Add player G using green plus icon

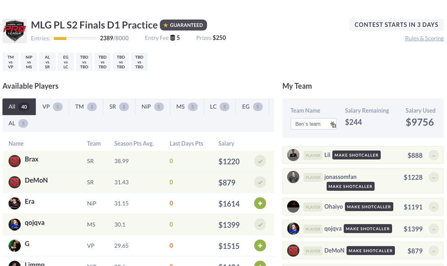tap(260, 246)
